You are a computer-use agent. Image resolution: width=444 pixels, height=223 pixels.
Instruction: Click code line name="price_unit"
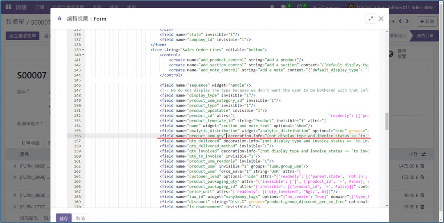248,192
